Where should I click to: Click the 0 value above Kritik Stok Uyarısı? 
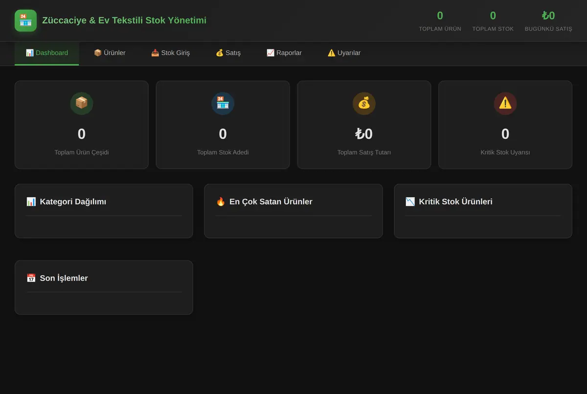click(505, 134)
